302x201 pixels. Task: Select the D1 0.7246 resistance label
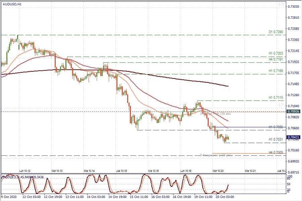(x=276, y=32)
